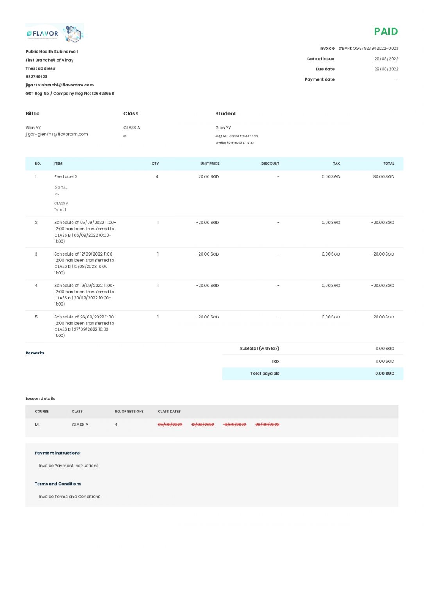Select the Fee Label 2 line item
The width and height of the screenshot is (424, 601).
click(x=66, y=176)
